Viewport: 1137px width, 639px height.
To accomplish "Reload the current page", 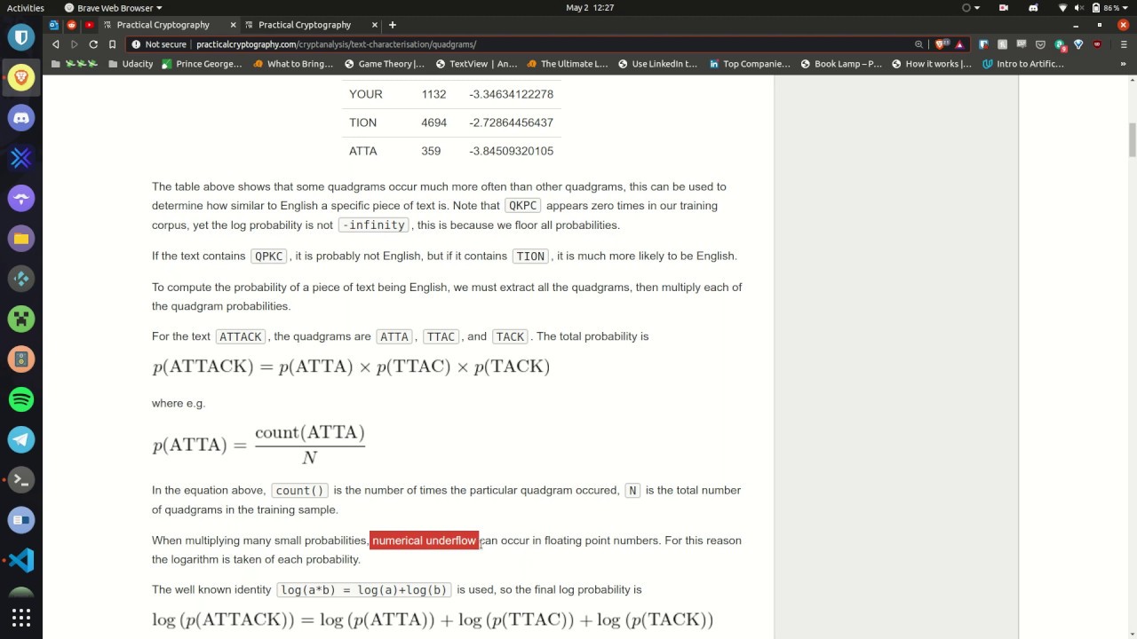I will pyautogui.click(x=93, y=44).
